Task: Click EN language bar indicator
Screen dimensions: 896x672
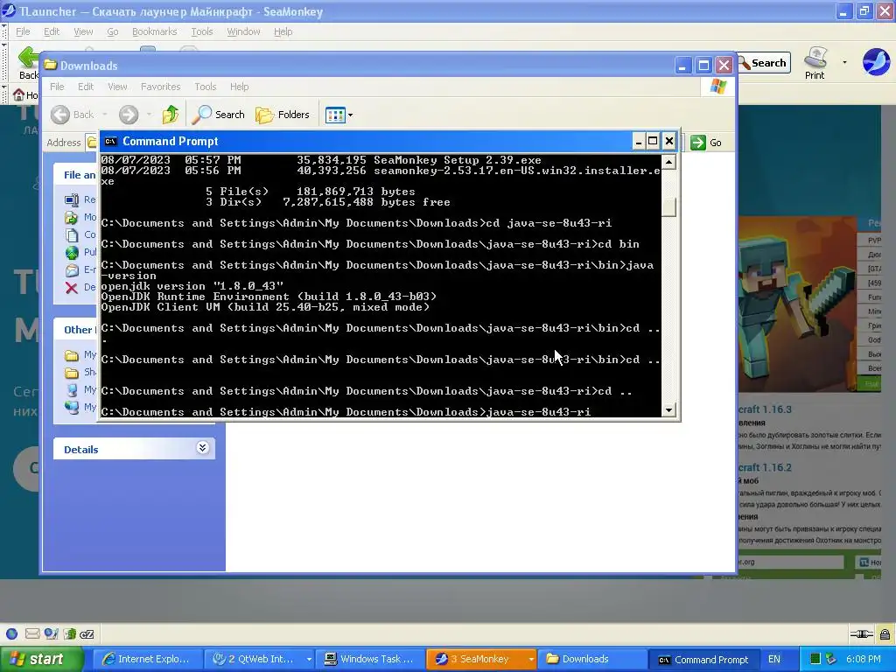Action: pyautogui.click(x=773, y=659)
